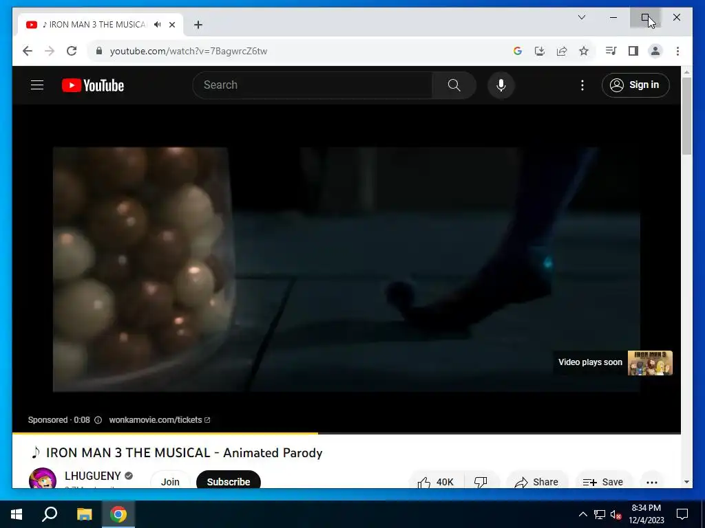Click the Wonka ad video area
Screen dimensions: 705x528
point(346,269)
